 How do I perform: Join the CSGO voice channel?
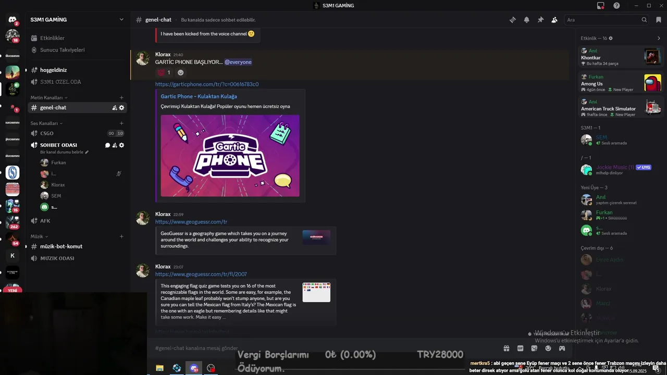[78, 133]
